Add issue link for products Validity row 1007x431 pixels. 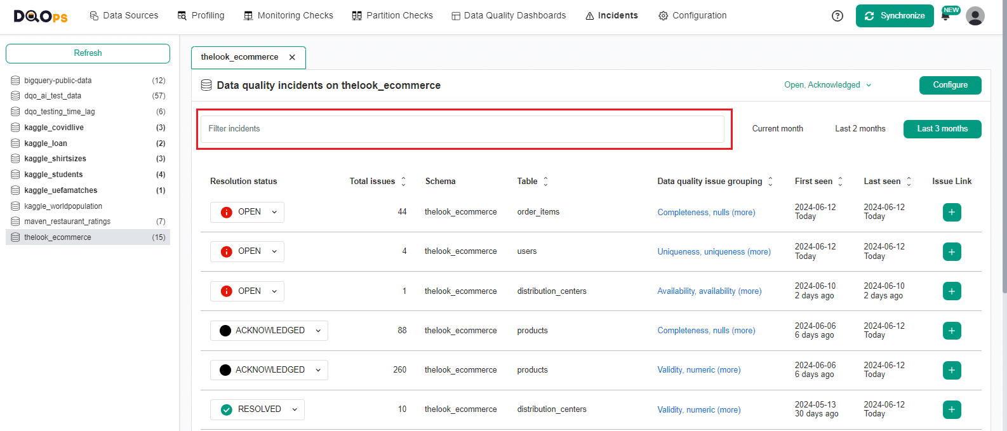click(x=952, y=370)
